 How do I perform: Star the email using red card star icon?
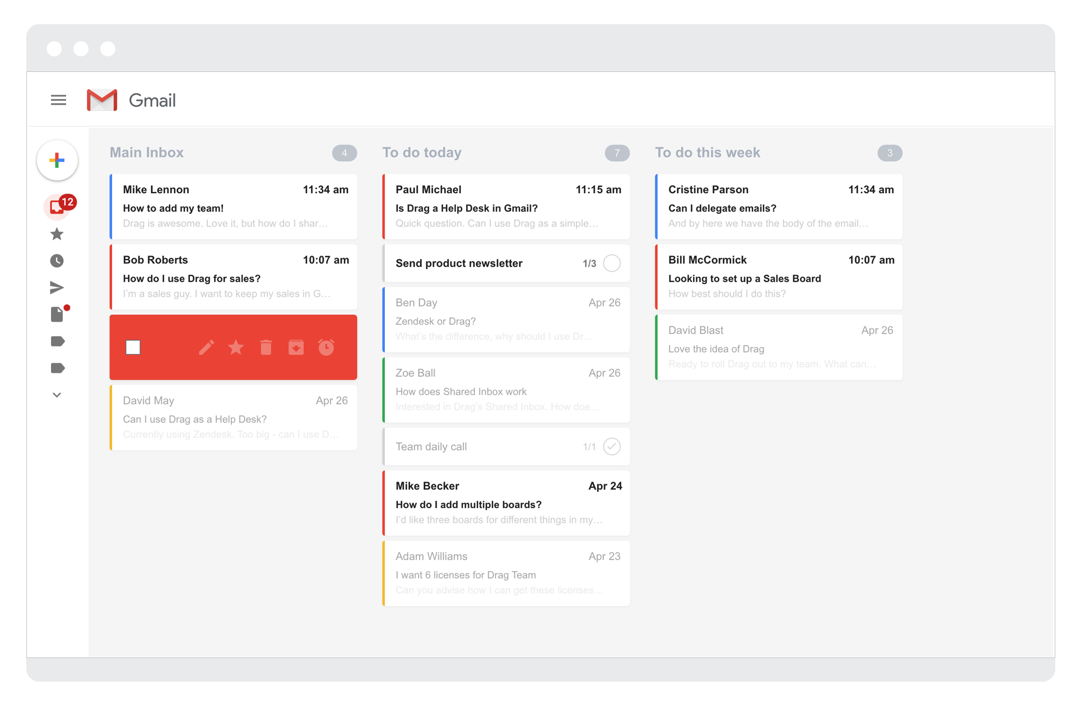[x=236, y=348]
